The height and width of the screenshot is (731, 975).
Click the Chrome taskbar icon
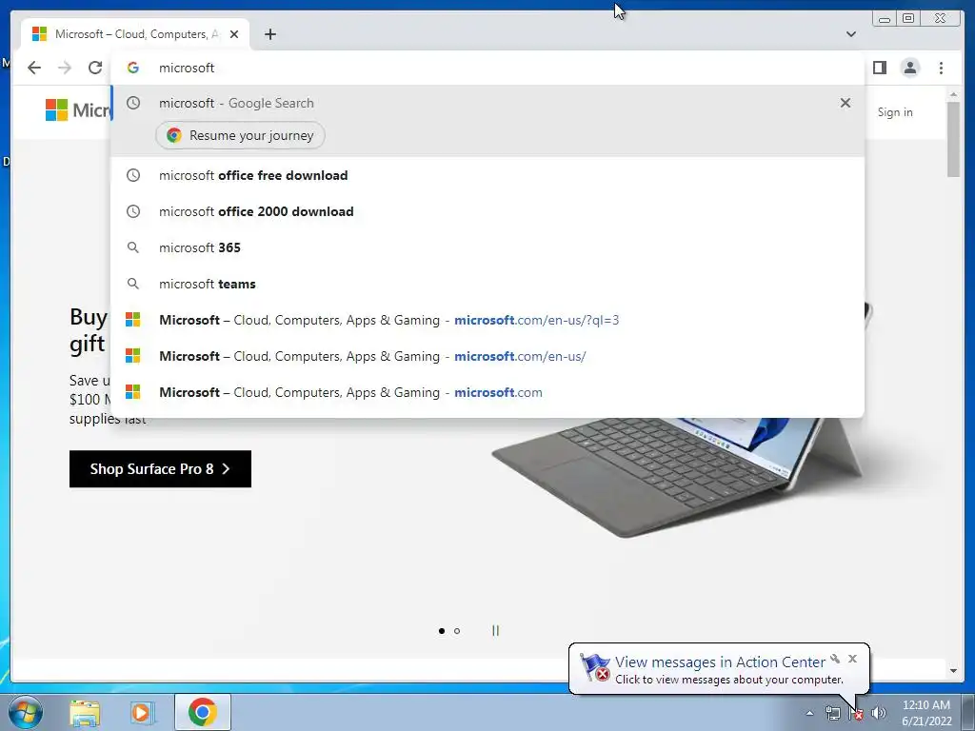tap(202, 712)
